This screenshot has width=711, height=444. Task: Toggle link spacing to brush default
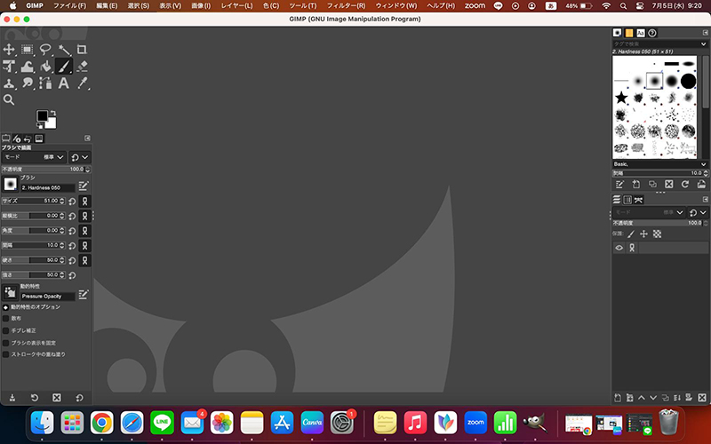[84, 246]
